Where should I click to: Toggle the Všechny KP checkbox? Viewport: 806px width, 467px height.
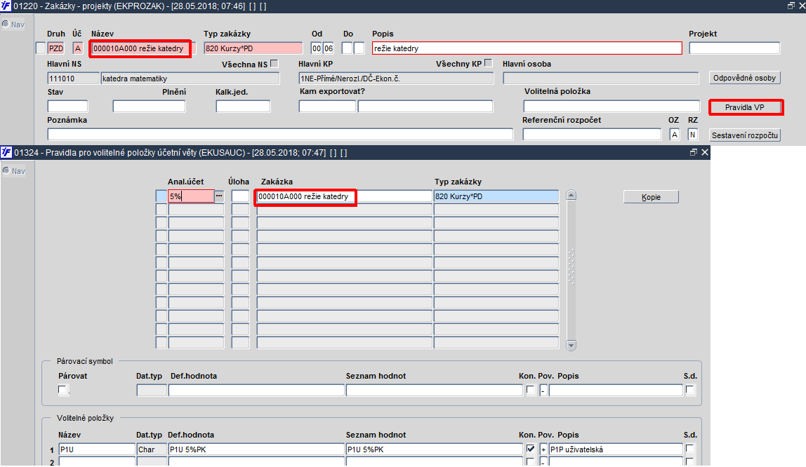click(489, 63)
